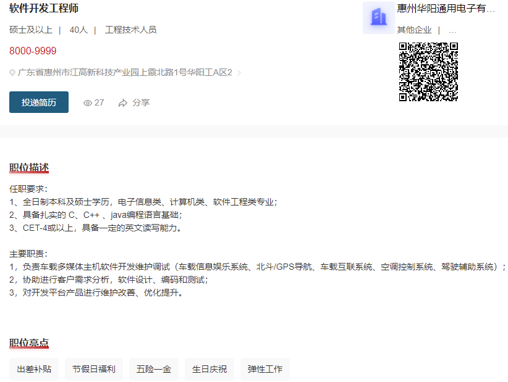The image size is (508, 382).
Task: Click the 40人 headcount text
Action: pyautogui.click(x=78, y=30)
